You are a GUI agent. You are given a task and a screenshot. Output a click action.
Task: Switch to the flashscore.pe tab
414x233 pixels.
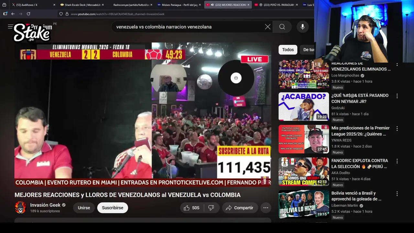pos(131,5)
